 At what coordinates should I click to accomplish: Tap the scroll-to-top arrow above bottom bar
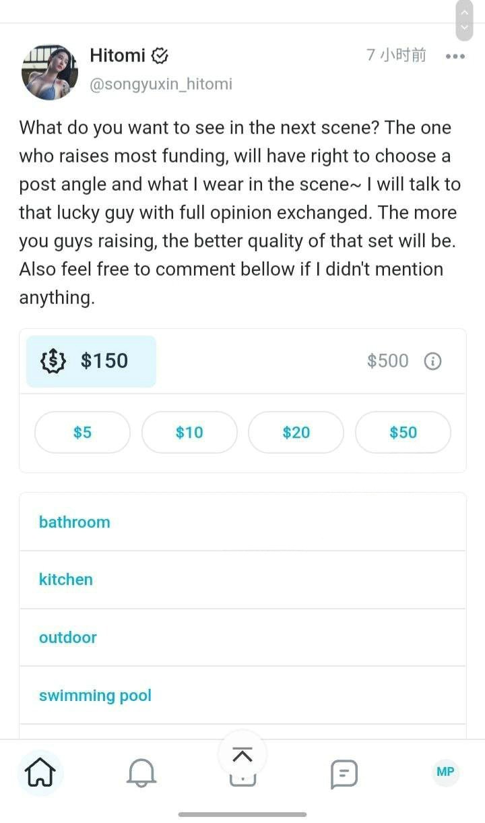[x=243, y=756]
